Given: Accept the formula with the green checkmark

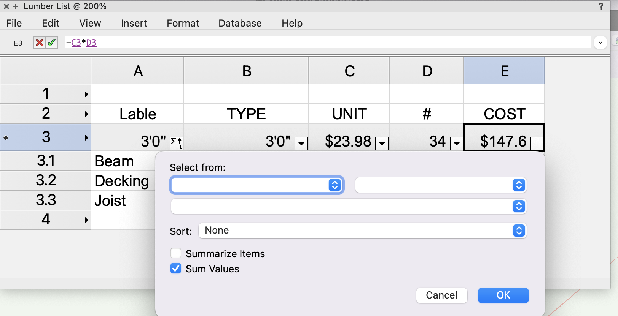Looking at the screenshot, I should click(x=52, y=43).
